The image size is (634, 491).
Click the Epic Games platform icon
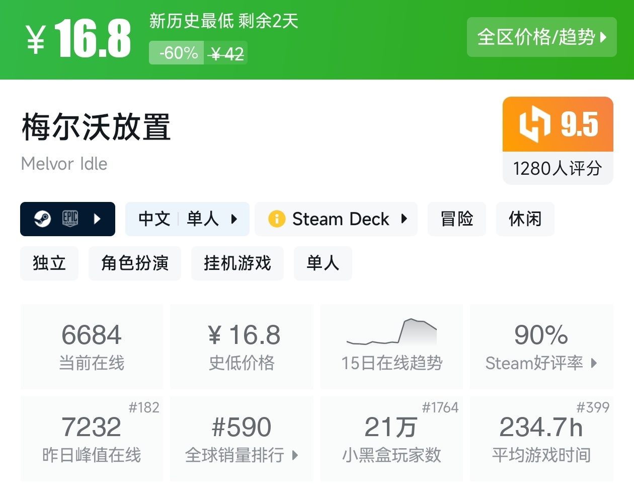(70, 219)
